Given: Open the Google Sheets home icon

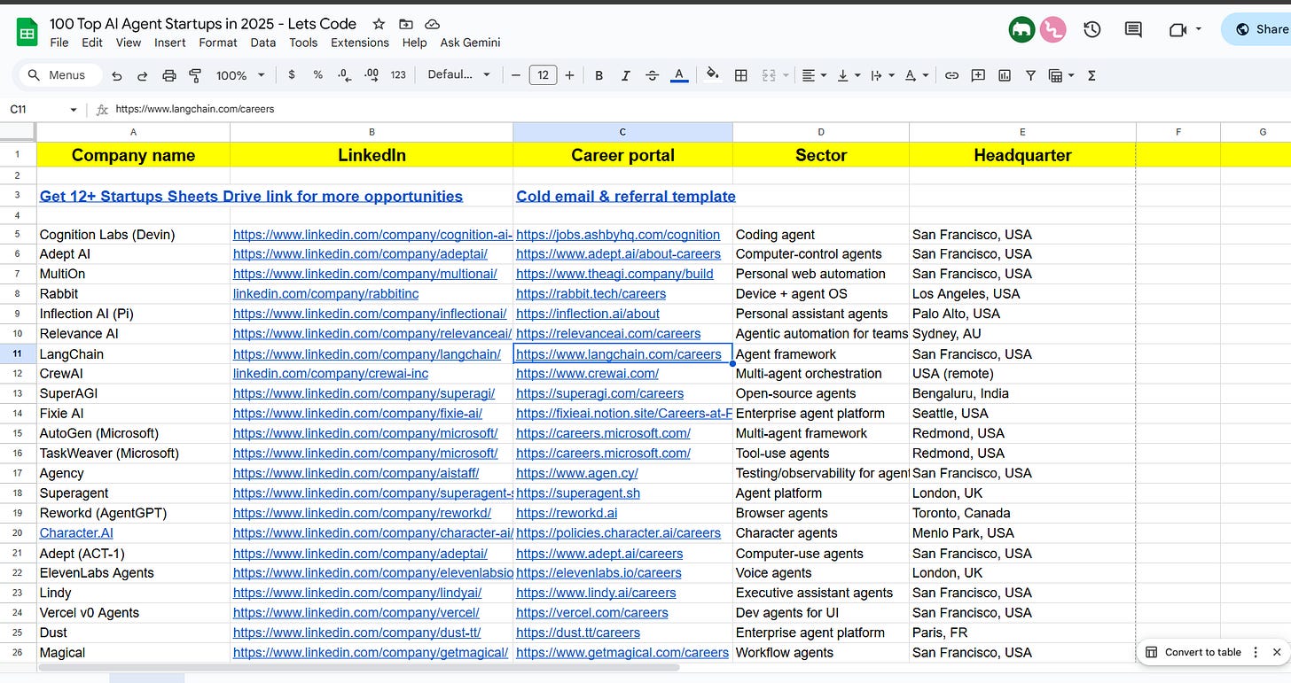Looking at the screenshot, I should pyautogui.click(x=27, y=33).
